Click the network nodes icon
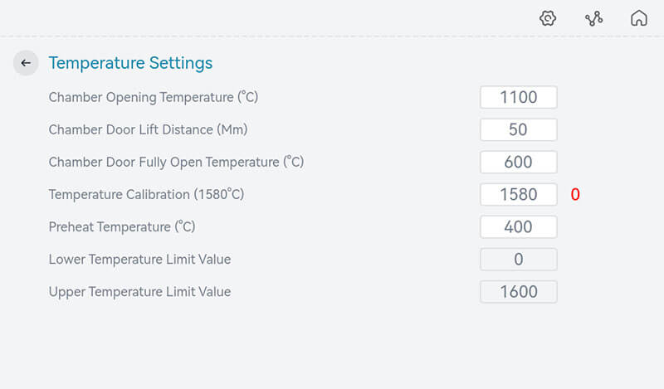Viewport: 664px width, 389px height. 593,18
